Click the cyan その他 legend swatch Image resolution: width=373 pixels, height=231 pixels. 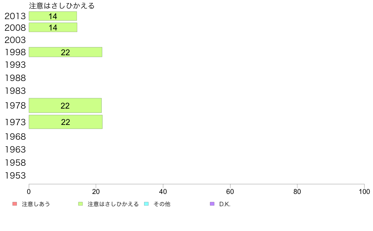pyautogui.click(x=146, y=204)
